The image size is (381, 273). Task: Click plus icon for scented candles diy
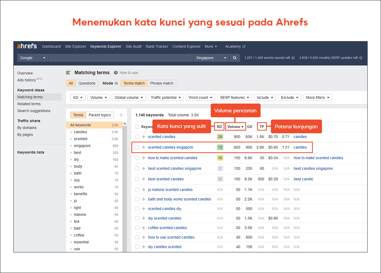point(144,209)
